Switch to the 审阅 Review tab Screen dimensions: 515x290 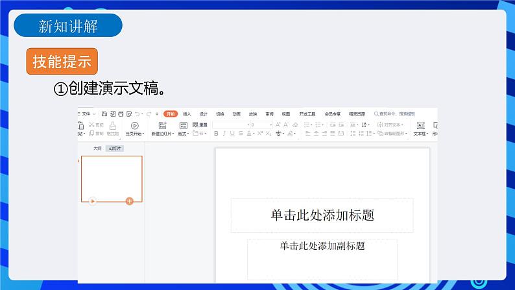coord(269,114)
